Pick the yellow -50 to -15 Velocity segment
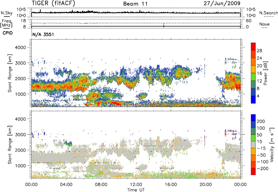This screenshot has height=192, width=278. pos(253,151)
